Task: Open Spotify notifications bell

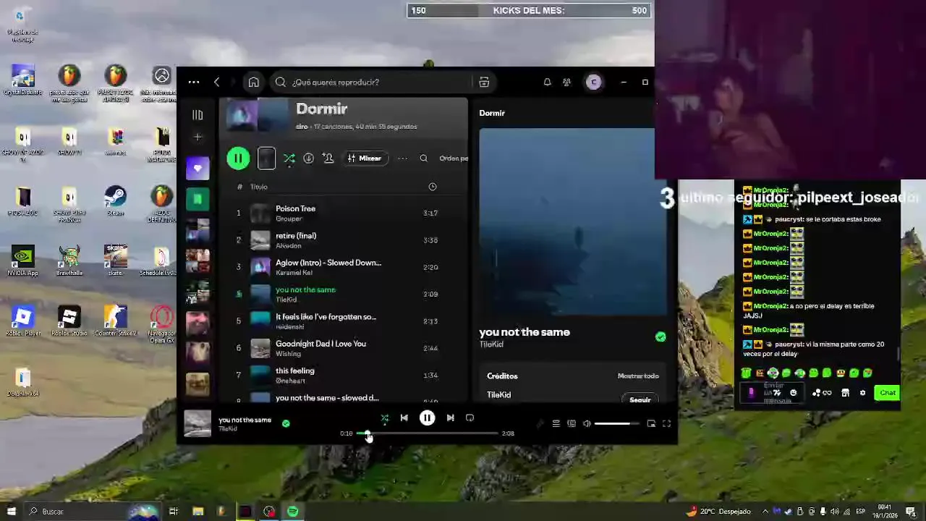Action: pyautogui.click(x=547, y=82)
